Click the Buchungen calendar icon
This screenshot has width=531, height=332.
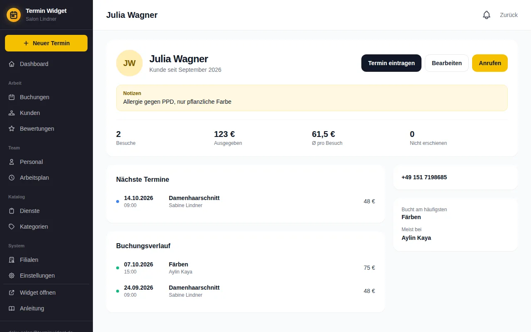tap(12, 97)
